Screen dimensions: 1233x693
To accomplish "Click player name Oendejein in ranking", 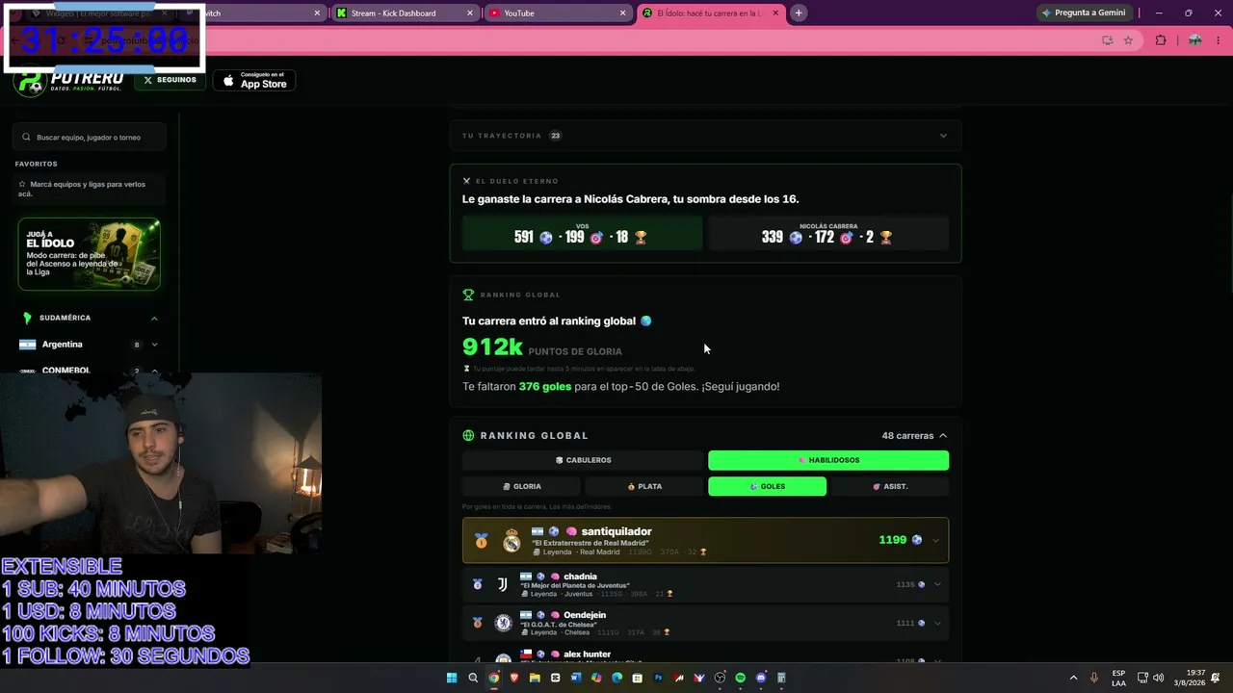I will 585,615.
